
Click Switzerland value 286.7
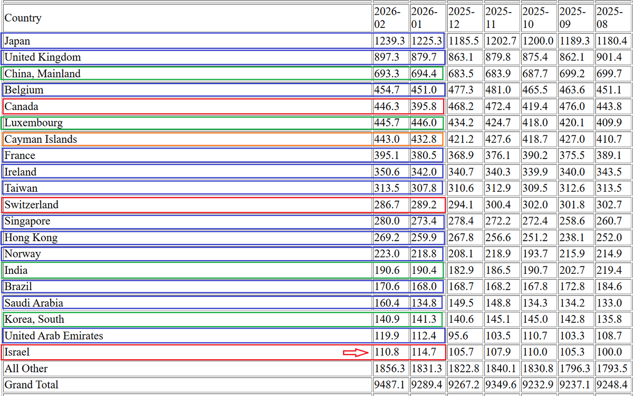coord(387,204)
